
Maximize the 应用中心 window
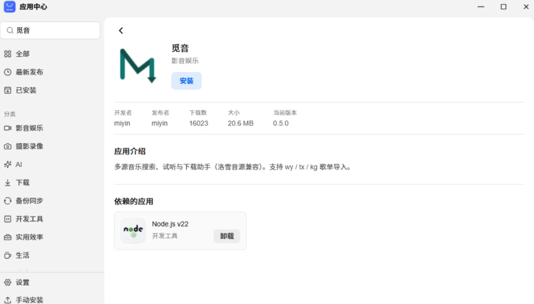pos(503,6)
